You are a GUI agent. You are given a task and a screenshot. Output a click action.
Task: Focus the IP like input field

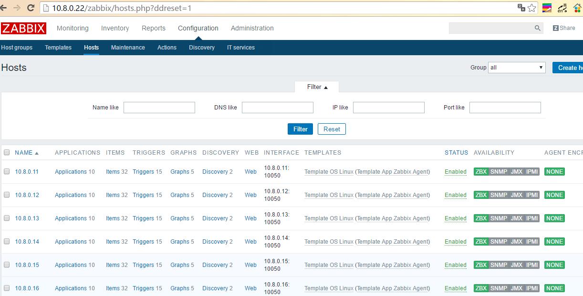tap(389, 108)
